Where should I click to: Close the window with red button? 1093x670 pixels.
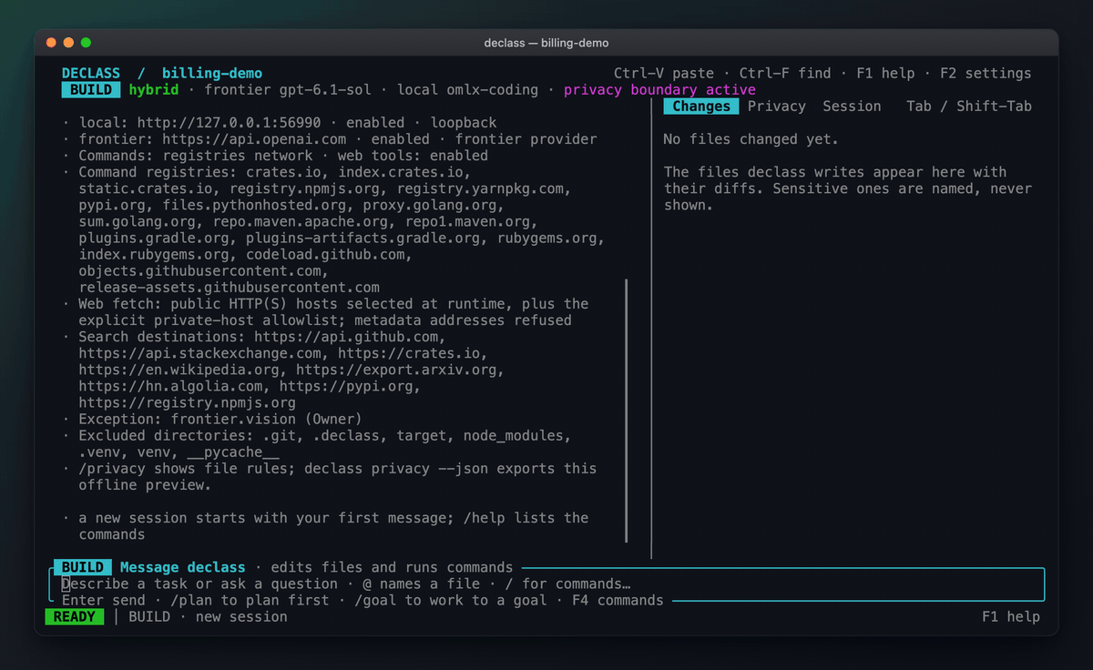pos(50,43)
